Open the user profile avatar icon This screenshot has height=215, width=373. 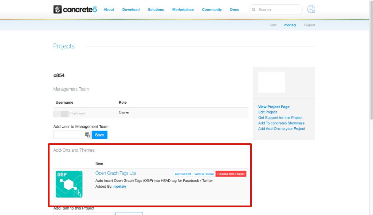click(x=311, y=9)
